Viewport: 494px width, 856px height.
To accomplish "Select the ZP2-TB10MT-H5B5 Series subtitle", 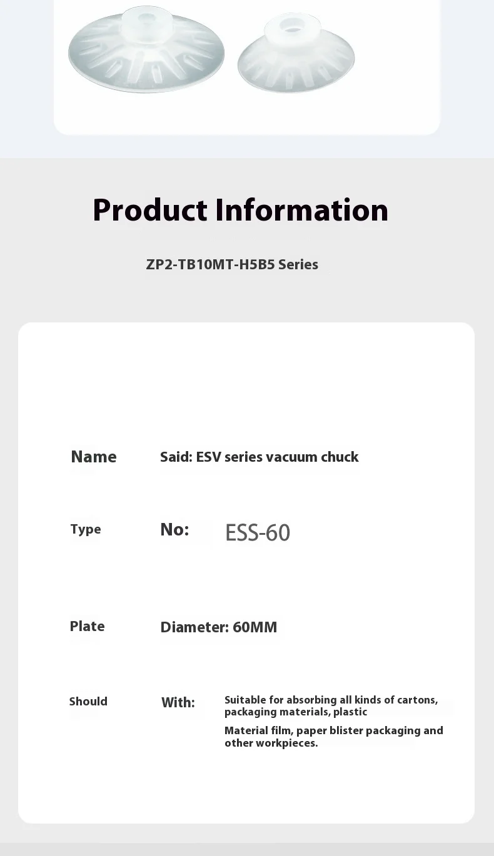I will coord(232,264).
